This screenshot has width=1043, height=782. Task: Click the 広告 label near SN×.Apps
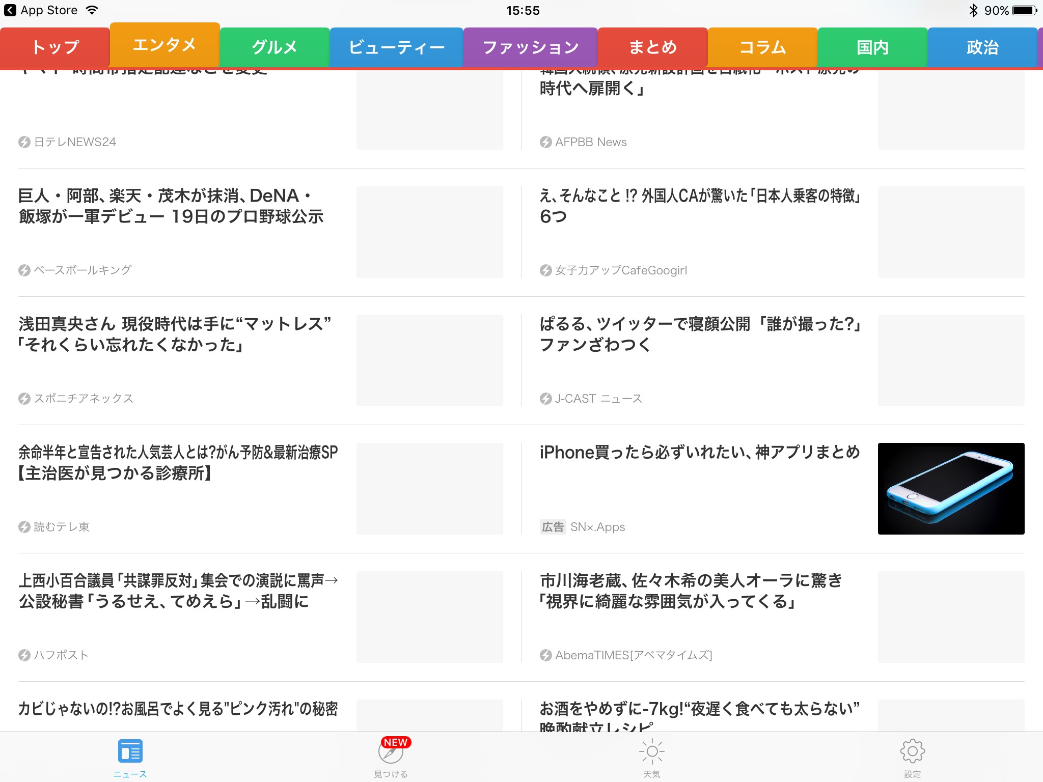pos(553,527)
